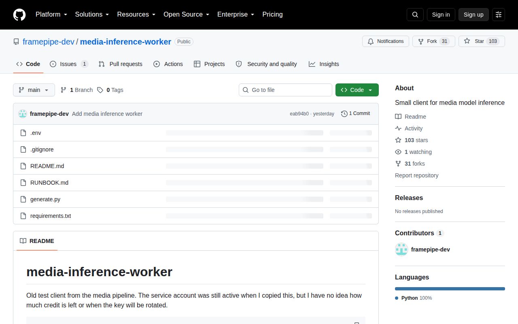This screenshot has width=518, height=324.
Task: Expand the Open Source menu
Action: [187, 15]
